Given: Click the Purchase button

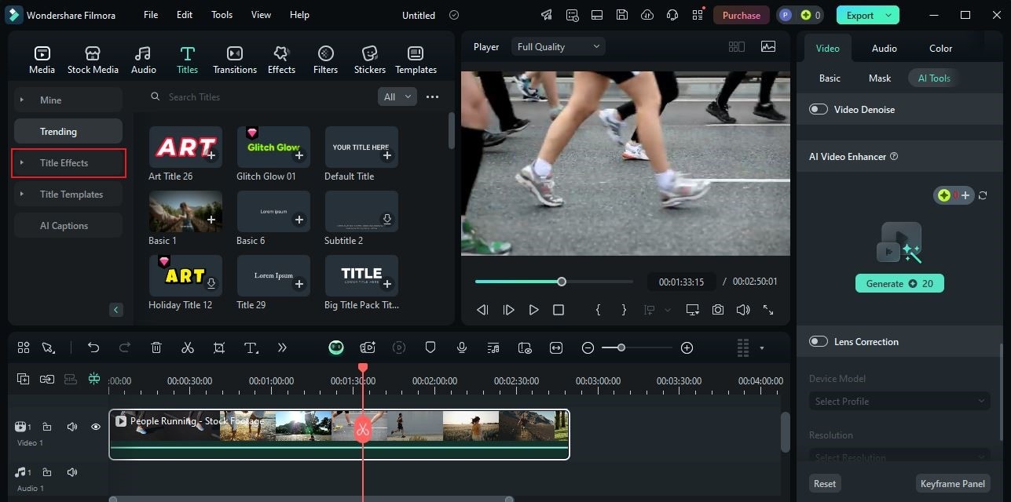Looking at the screenshot, I should tap(741, 15).
